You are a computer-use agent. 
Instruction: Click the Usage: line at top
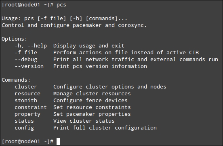[64, 19]
